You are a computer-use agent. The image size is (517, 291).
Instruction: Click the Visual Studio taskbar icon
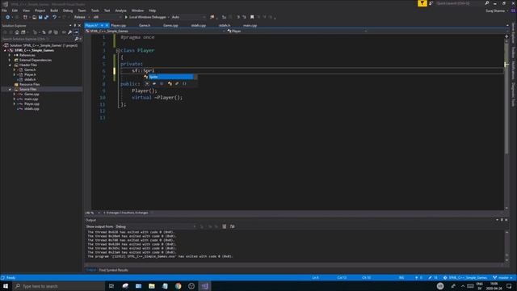pyautogui.click(x=204, y=286)
